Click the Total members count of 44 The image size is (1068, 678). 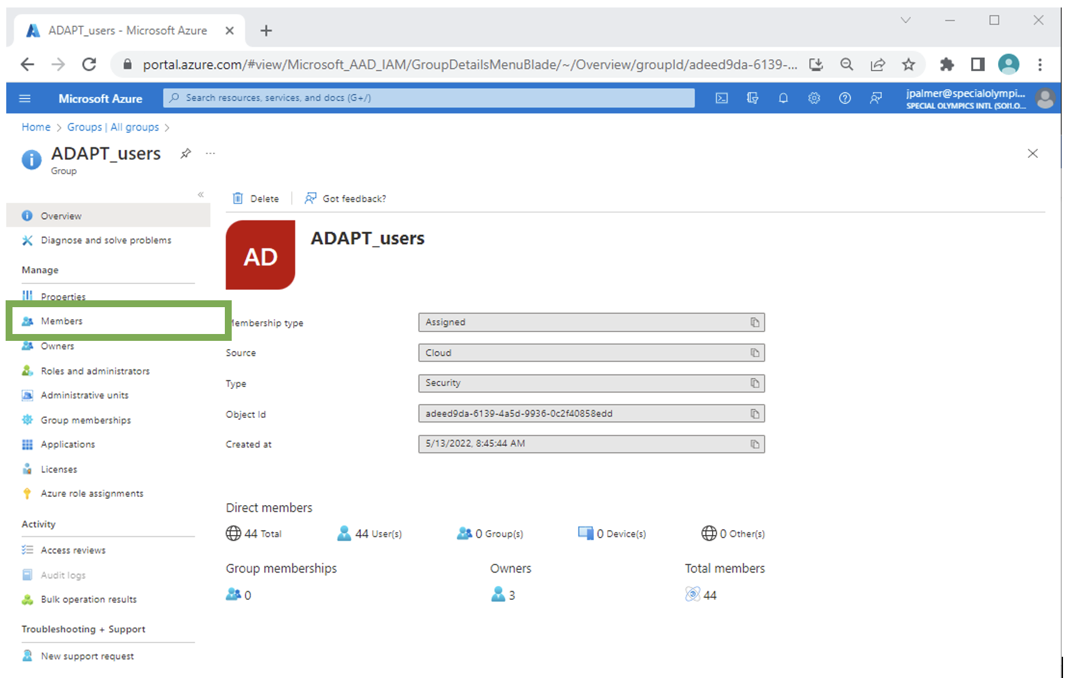point(701,595)
